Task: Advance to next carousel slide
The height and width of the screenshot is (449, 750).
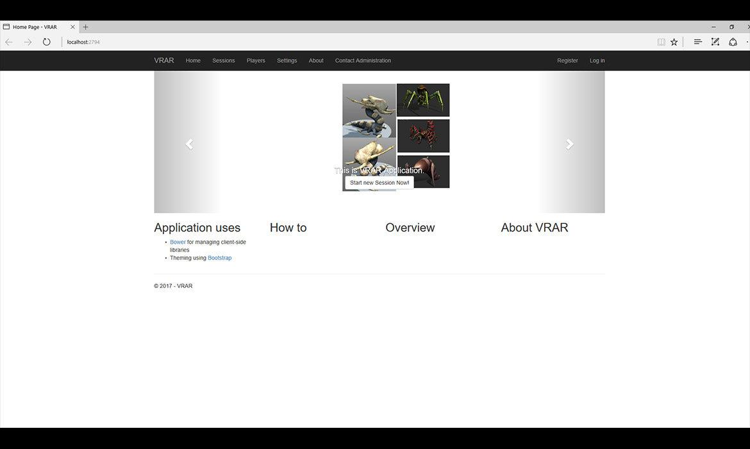Action: coord(569,144)
